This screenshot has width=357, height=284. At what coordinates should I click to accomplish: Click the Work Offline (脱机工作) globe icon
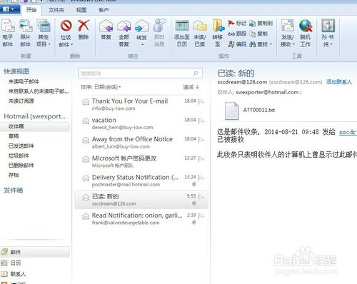point(306,26)
